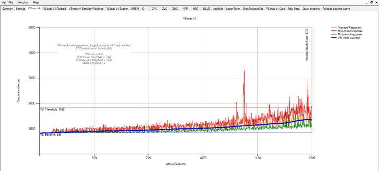Click the 1000 y-axis tick label
The width and height of the screenshot is (379, 171).
pyautogui.click(x=32, y=129)
